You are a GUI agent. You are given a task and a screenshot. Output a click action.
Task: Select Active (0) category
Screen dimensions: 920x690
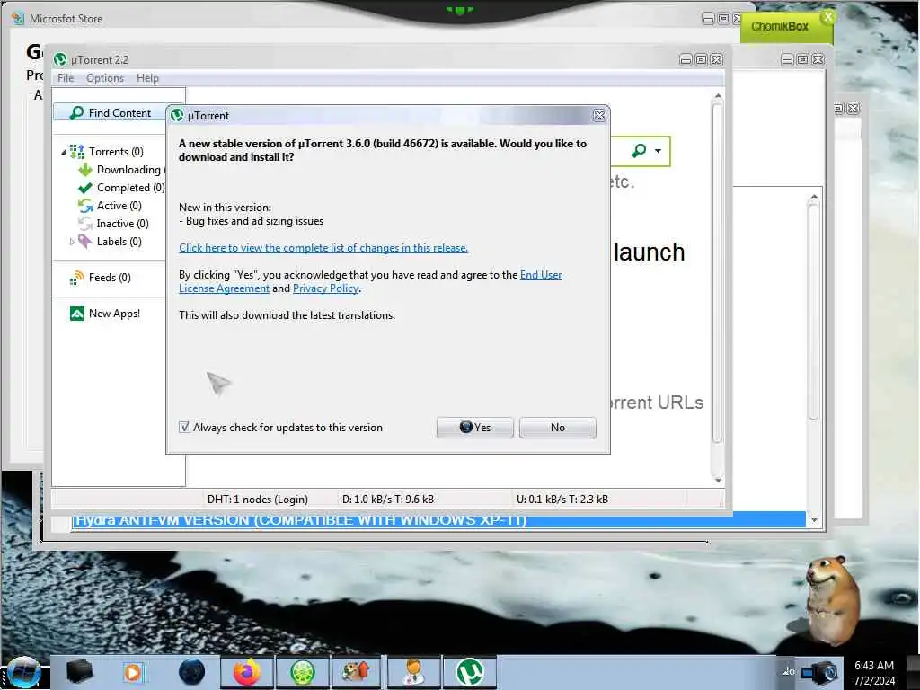coord(119,206)
